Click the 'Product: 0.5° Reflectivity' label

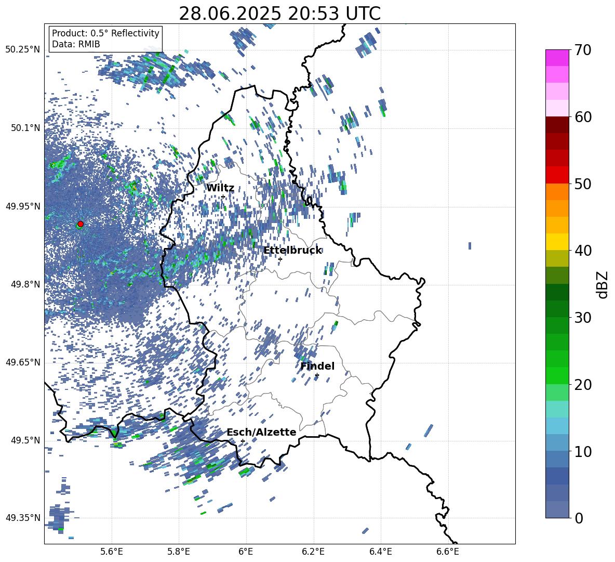coord(105,33)
